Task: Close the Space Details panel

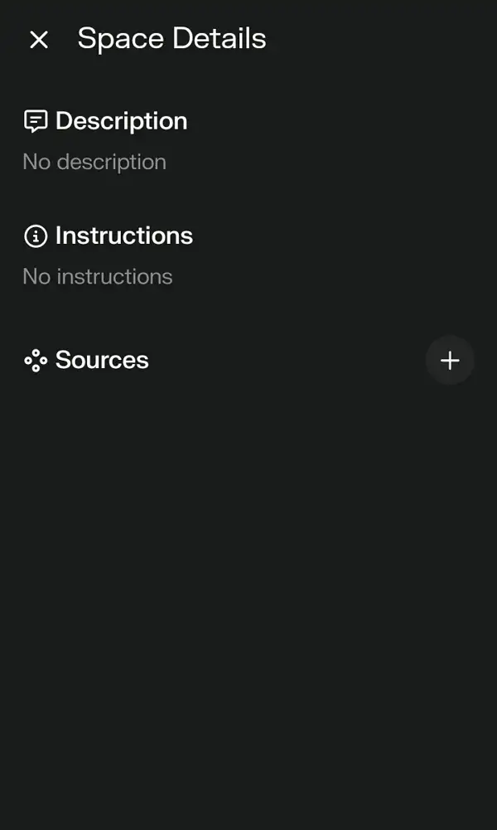Action: [x=39, y=40]
